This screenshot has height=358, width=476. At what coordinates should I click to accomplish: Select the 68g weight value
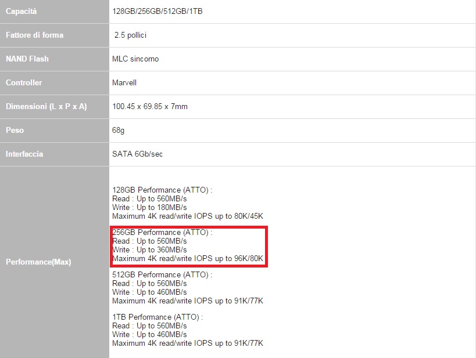pyautogui.click(x=118, y=130)
